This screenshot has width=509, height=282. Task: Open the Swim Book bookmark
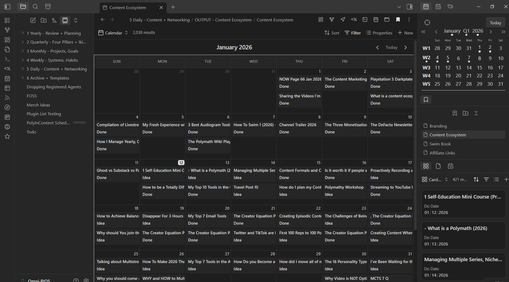[x=440, y=144]
